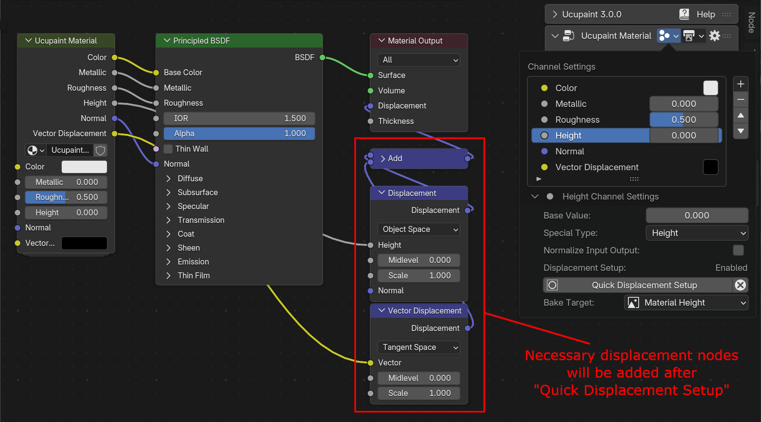Viewport: 761px width, 422px height.
Task: Enable Normalize Input Output checkbox
Action: (x=738, y=250)
